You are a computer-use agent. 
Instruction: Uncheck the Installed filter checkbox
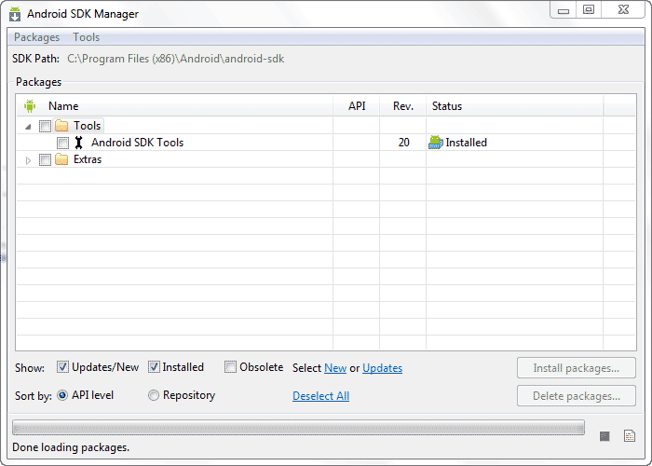pos(154,367)
